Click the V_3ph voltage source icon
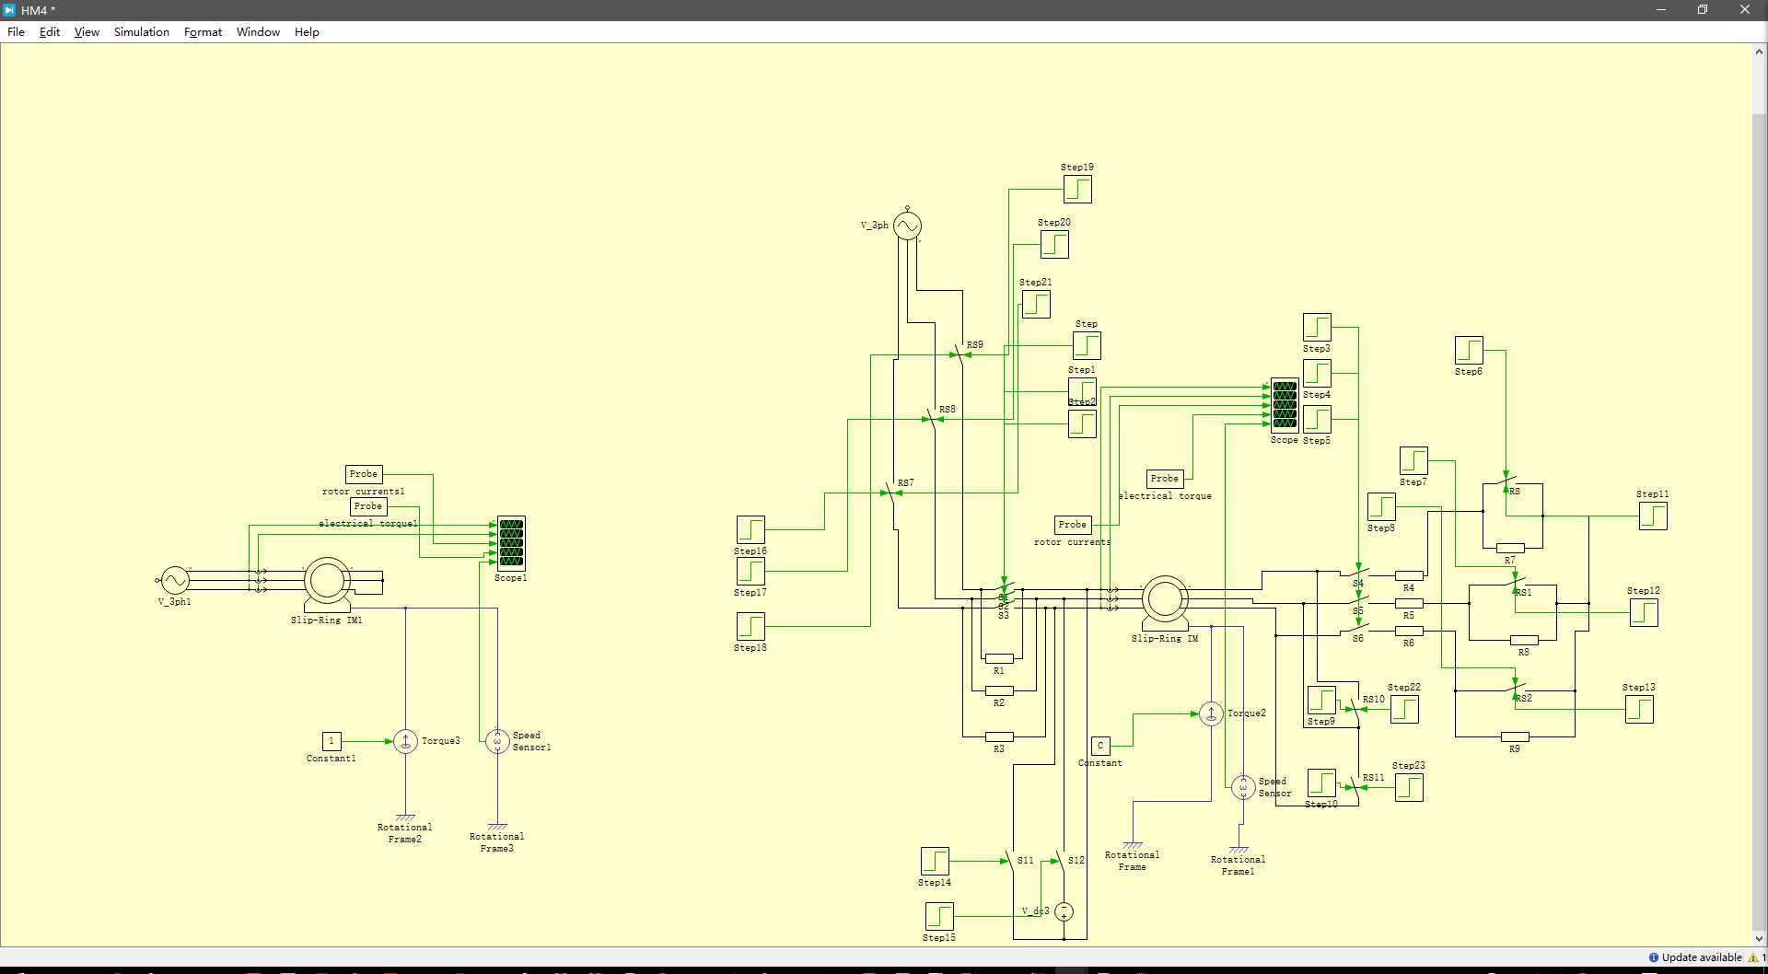The height and width of the screenshot is (974, 1768). click(907, 226)
